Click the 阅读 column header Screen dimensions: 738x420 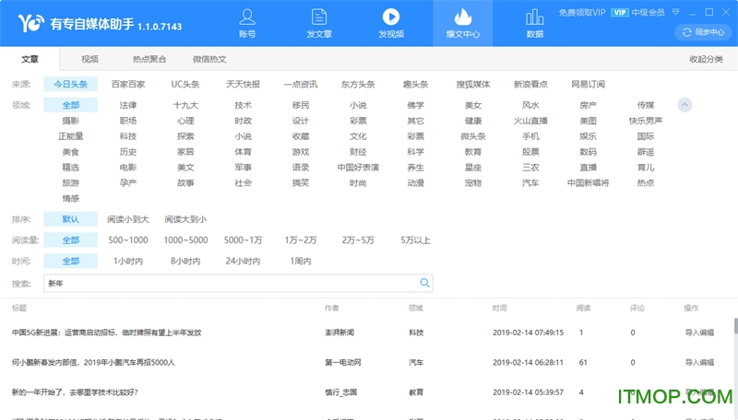coord(583,308)
